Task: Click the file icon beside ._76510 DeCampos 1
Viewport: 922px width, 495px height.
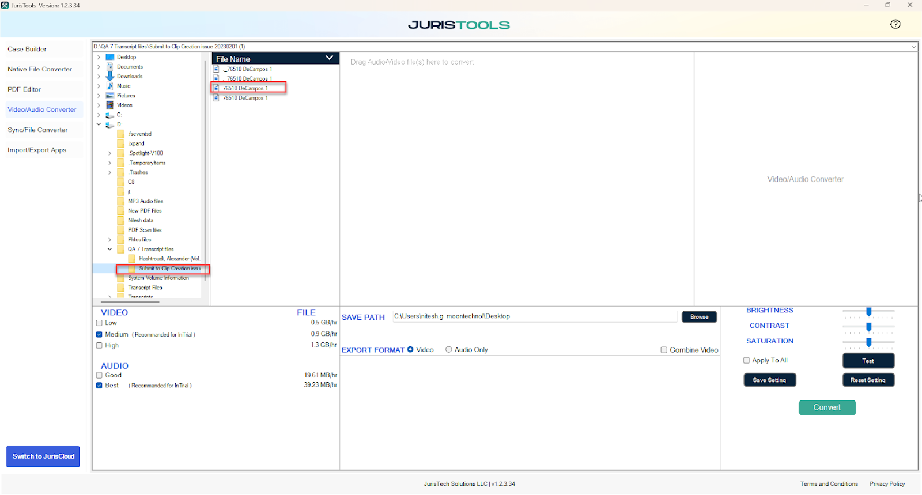Action: coord(217,69)
